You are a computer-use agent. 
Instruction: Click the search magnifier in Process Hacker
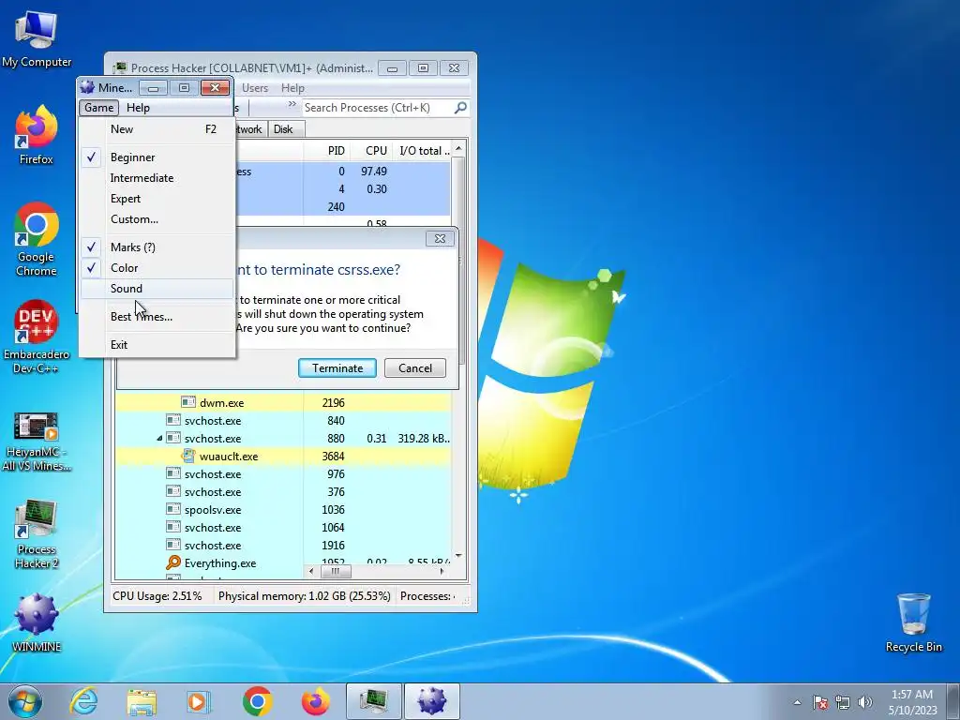coord(460,108)
